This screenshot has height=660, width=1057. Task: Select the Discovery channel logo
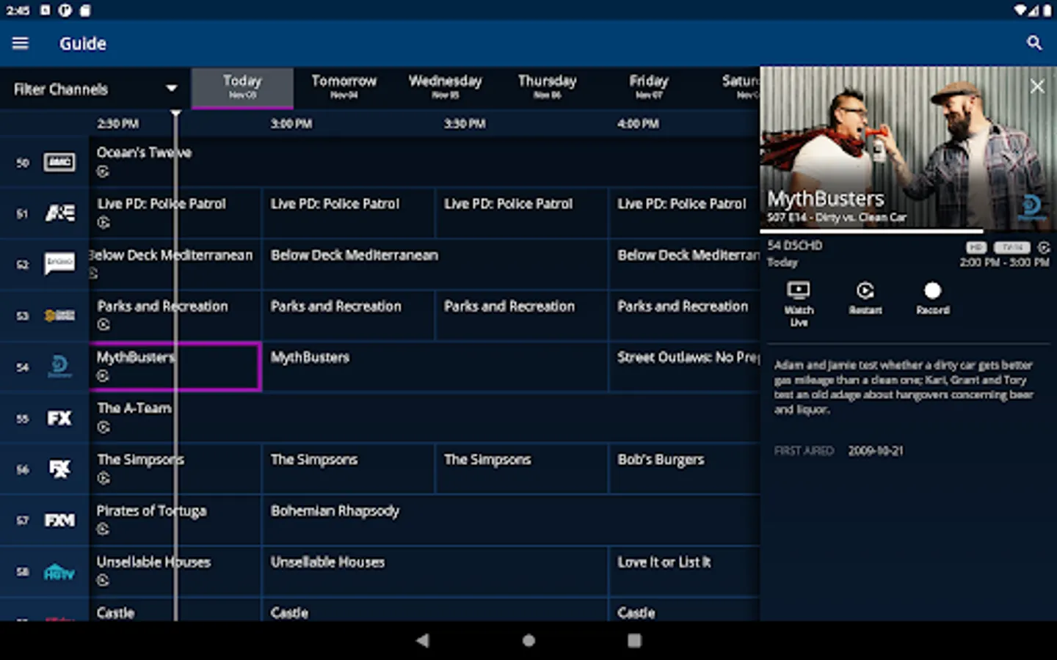[59, 367]
